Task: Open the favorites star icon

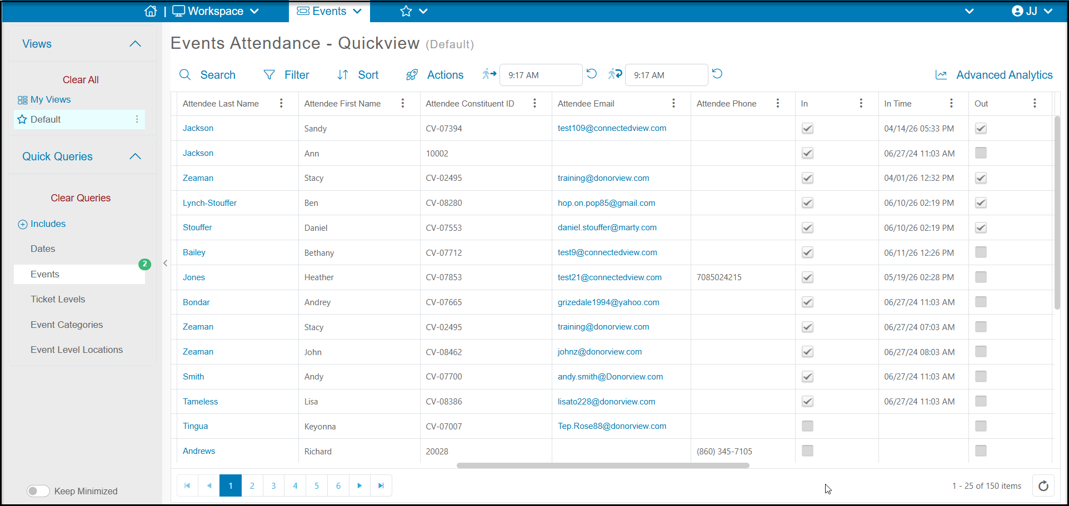Action: pyautogui.click(x=406, y=11)
